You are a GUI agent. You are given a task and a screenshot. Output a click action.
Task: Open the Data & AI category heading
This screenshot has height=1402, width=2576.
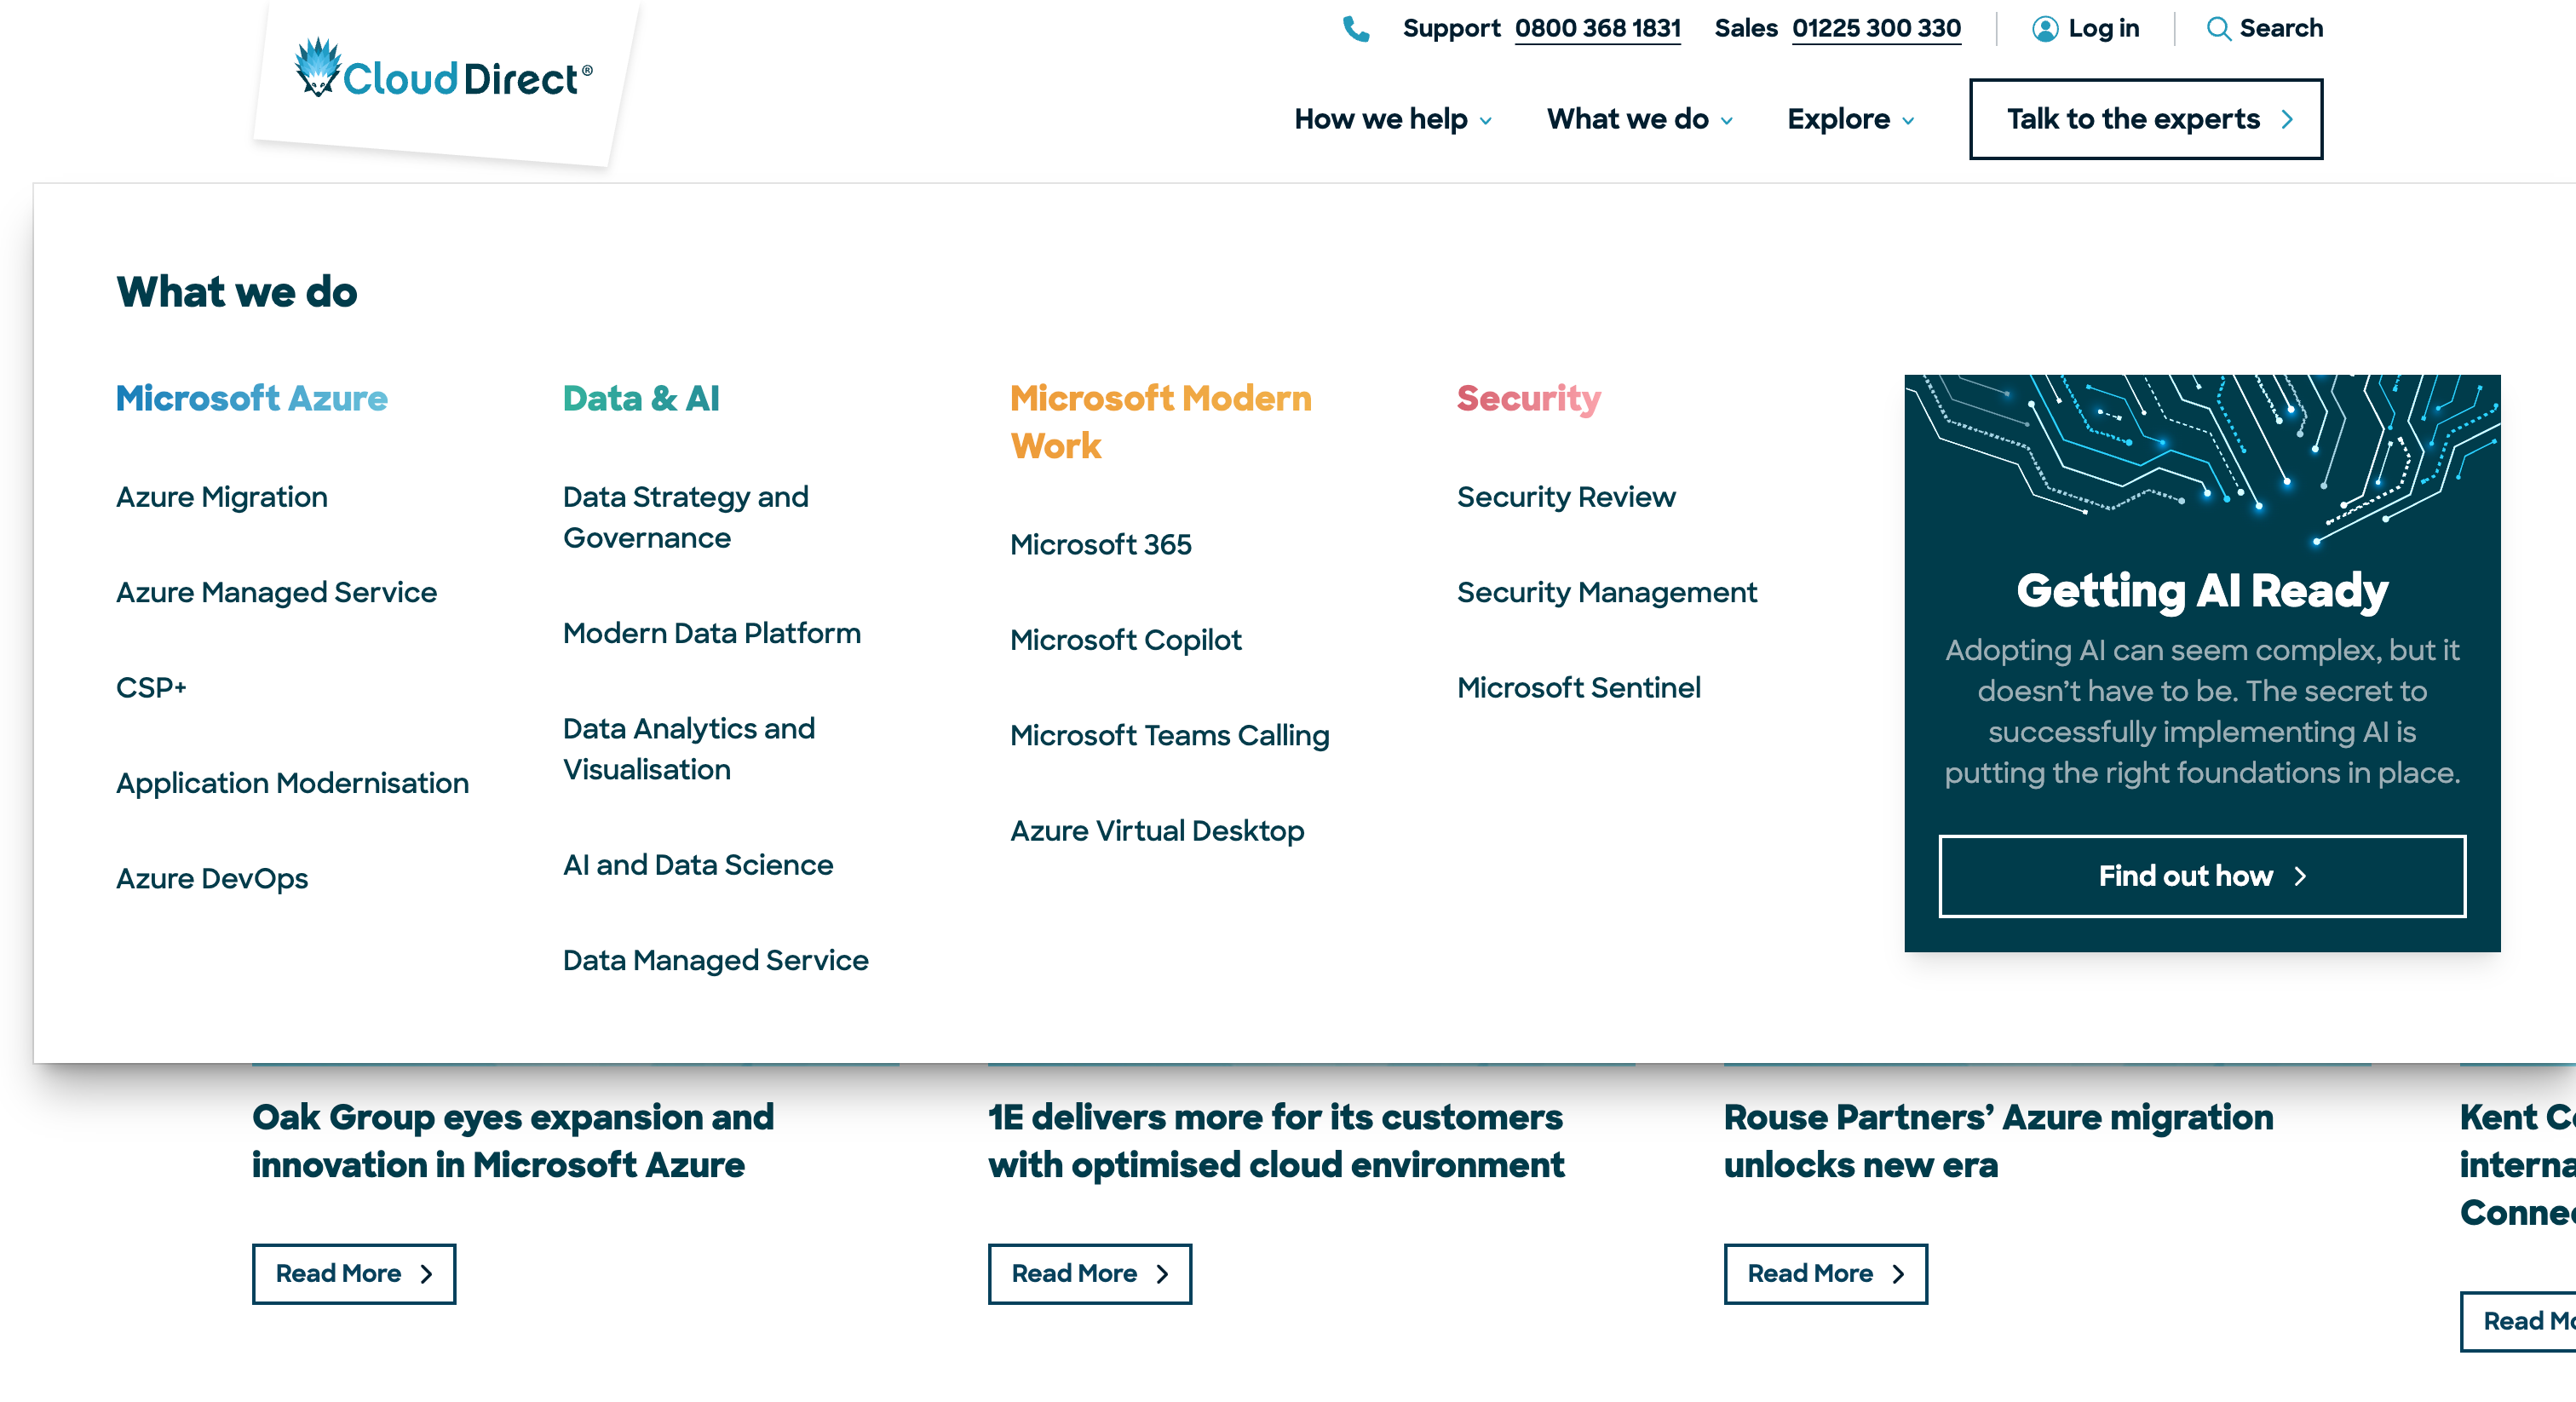tap(641, 398)
